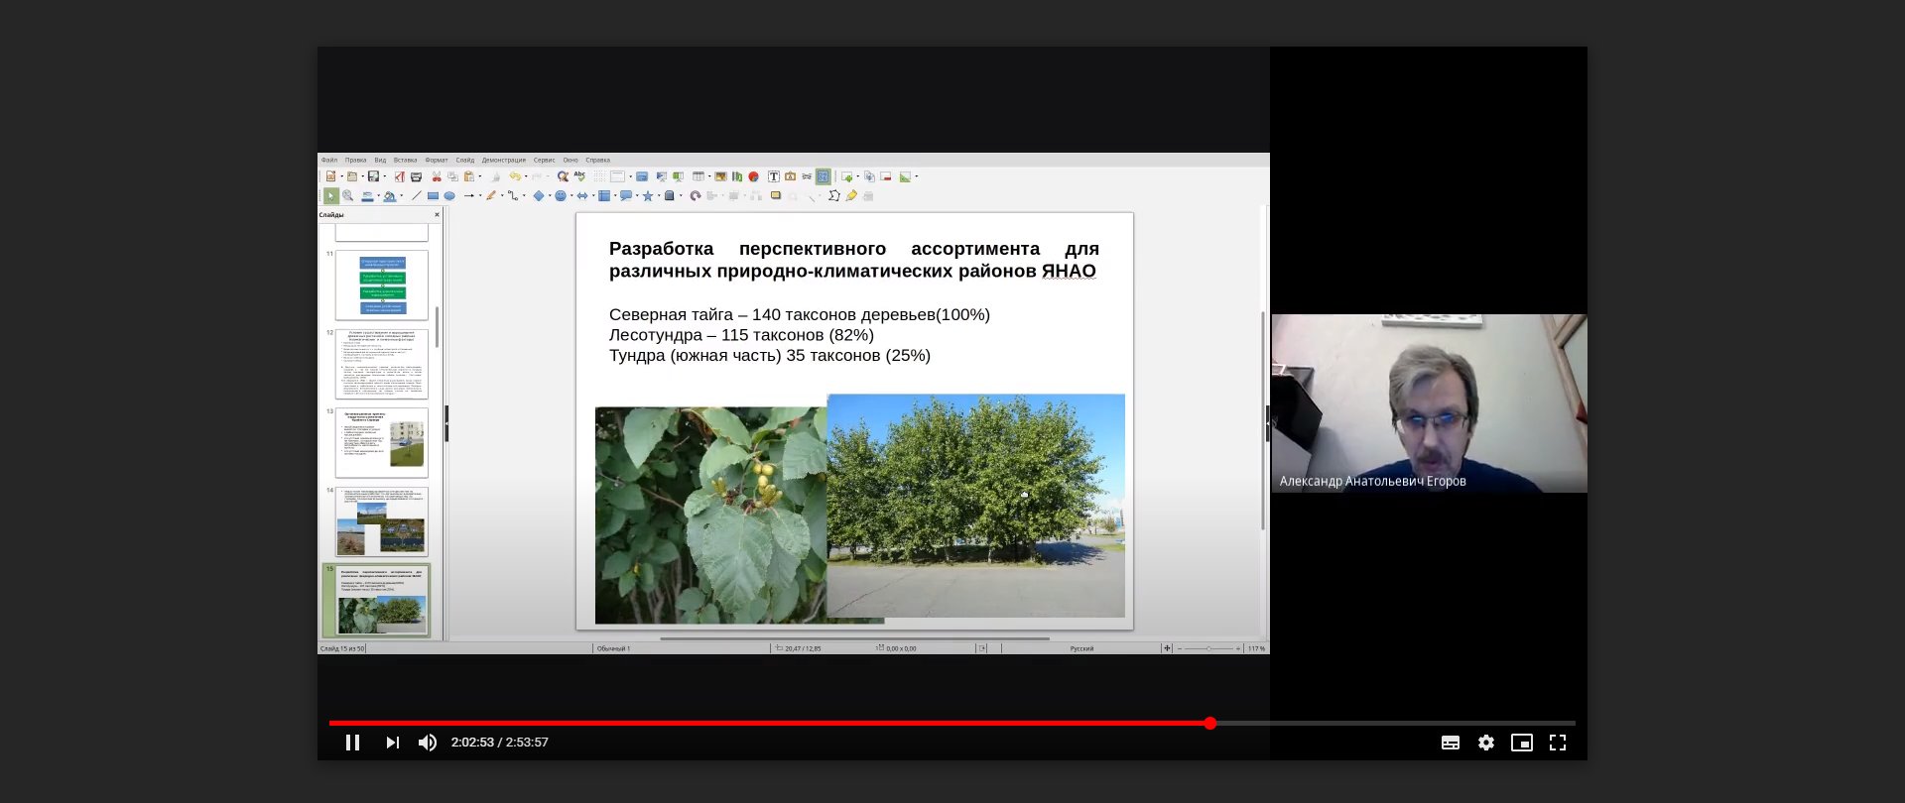This screenshot has width=1905, height=803.
Task: Click the undo arrow icon
Action: [x=514, y=176]
